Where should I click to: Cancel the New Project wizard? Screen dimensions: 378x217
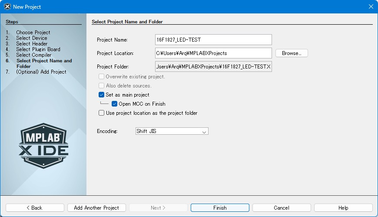coord(282,208)
